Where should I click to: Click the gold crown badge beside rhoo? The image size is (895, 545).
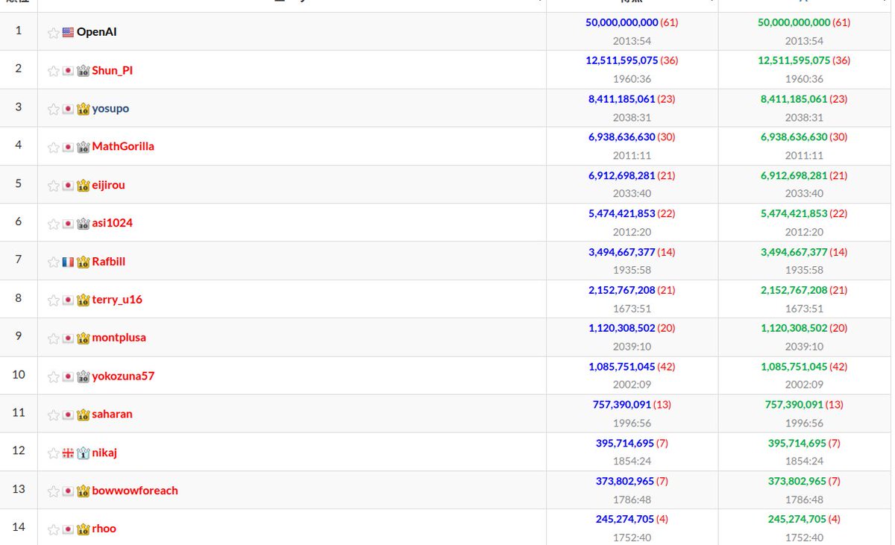point(83,529)
